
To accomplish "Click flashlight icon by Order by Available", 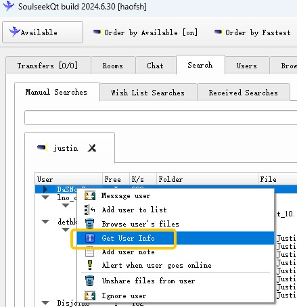I will pos(98,32).
